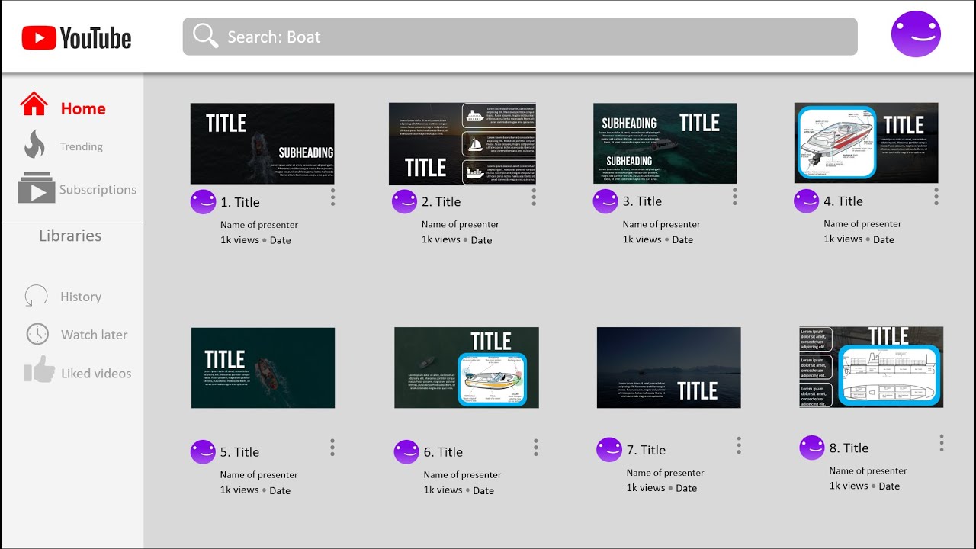Image resolution: width=976 pixels, height=549 pixels.
Task: Expand options menu for 1. Title video
Action: click(x=332, y=197)
